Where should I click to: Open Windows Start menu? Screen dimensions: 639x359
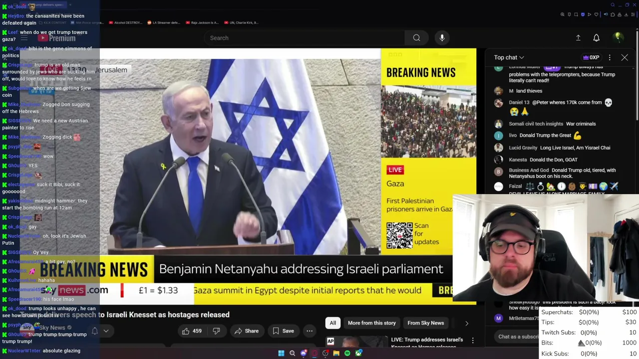[281, 353]
